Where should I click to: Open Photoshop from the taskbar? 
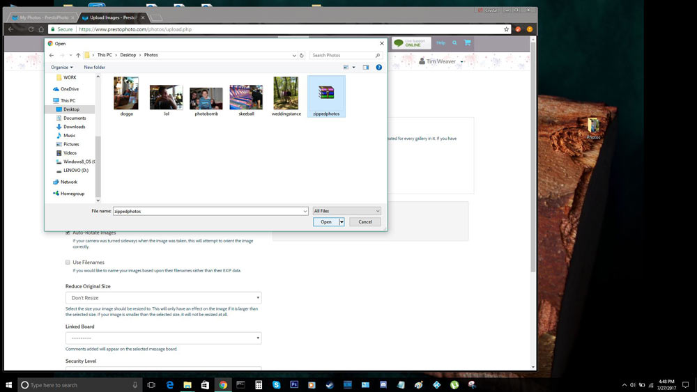[x=294, y=385]
